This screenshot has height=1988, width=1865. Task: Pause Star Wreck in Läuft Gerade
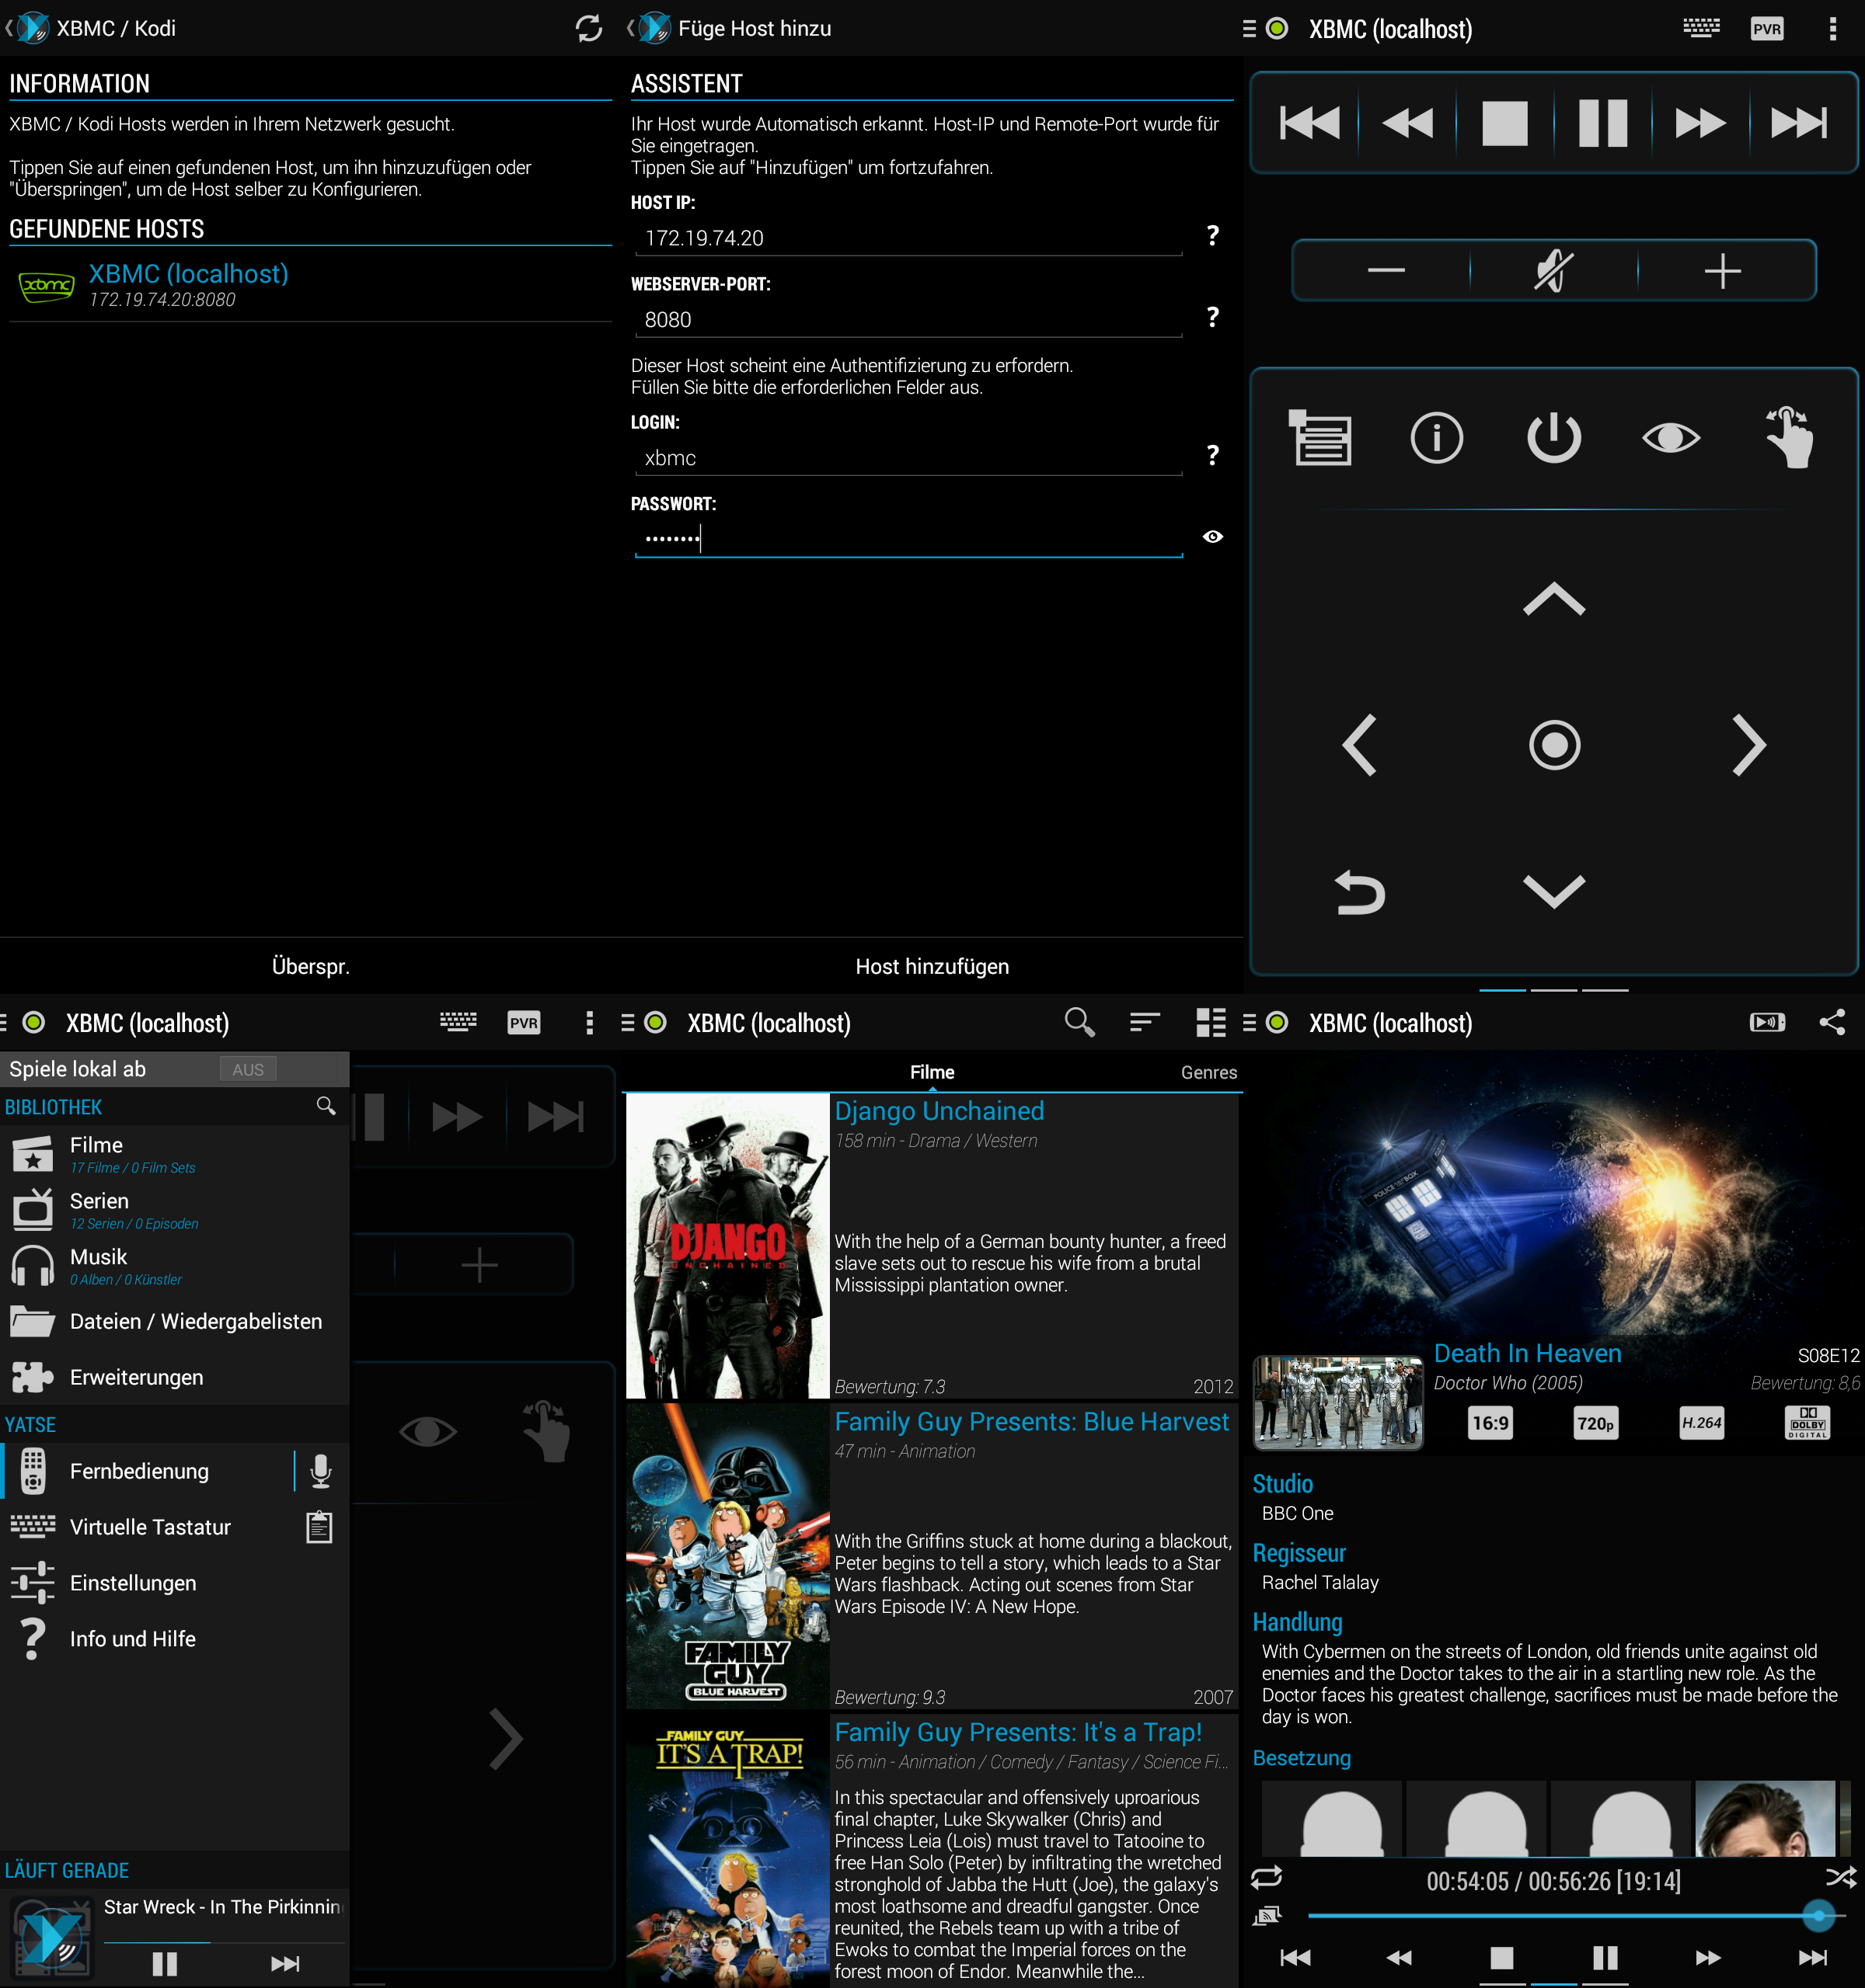pyautogui.click(x=164, y=1963)
